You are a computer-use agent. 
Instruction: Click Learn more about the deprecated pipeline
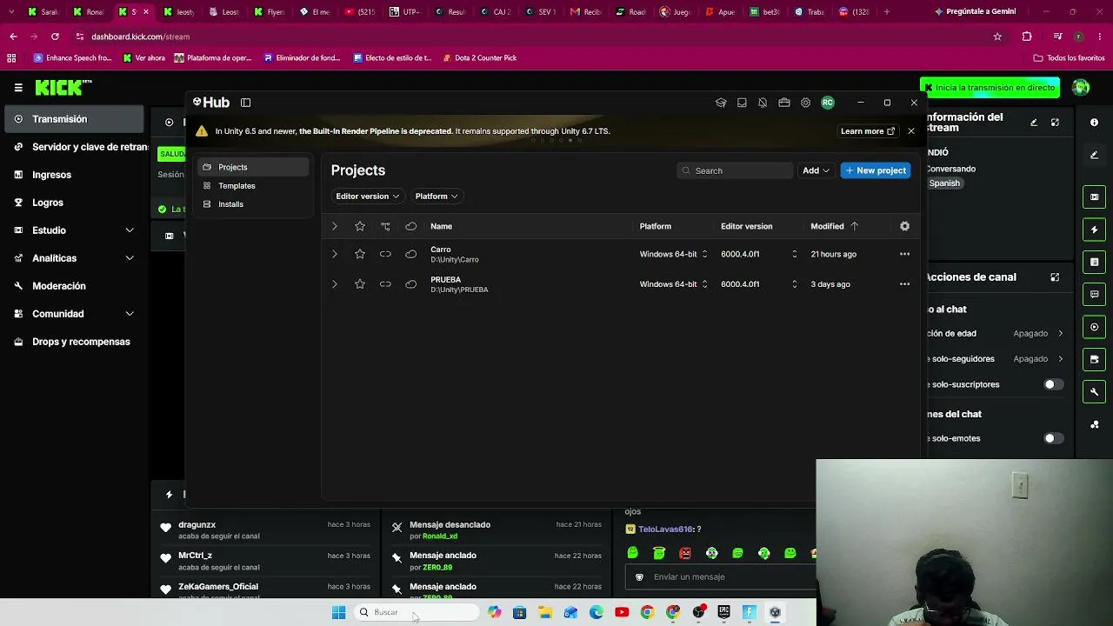coord(868,131)
